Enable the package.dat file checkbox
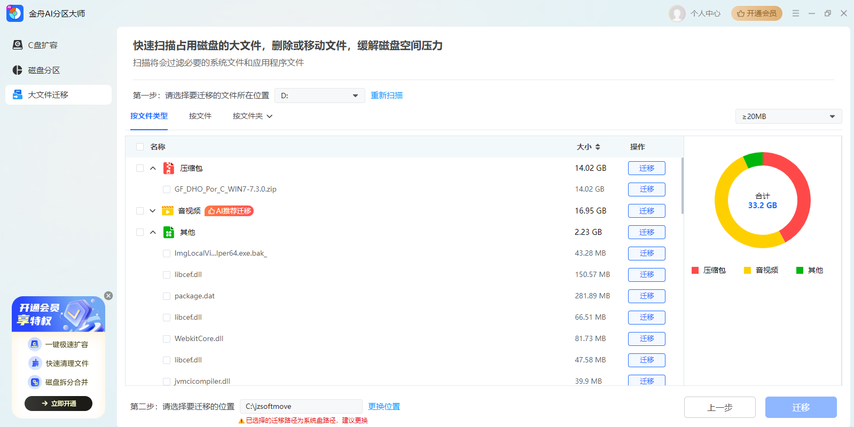 pos(167,296)
